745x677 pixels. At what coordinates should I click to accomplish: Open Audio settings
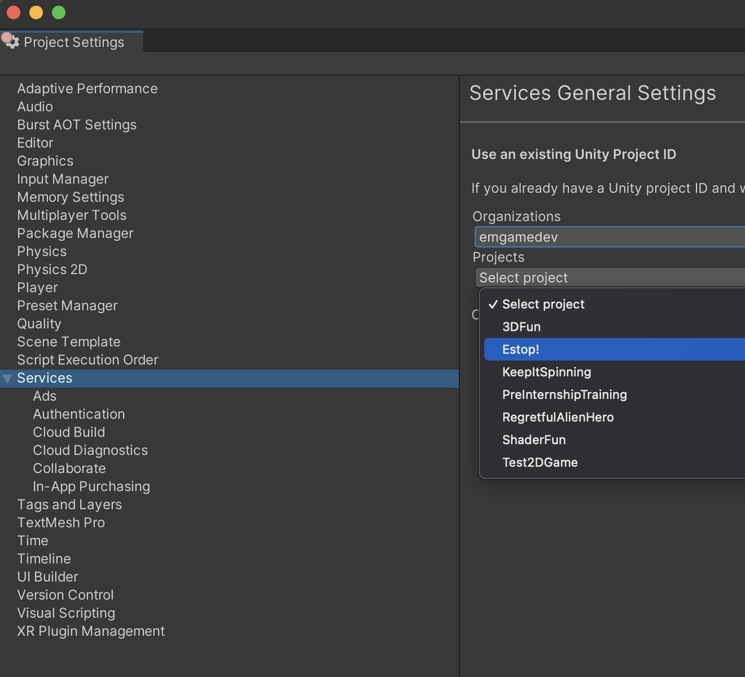[x=35, y=107]
